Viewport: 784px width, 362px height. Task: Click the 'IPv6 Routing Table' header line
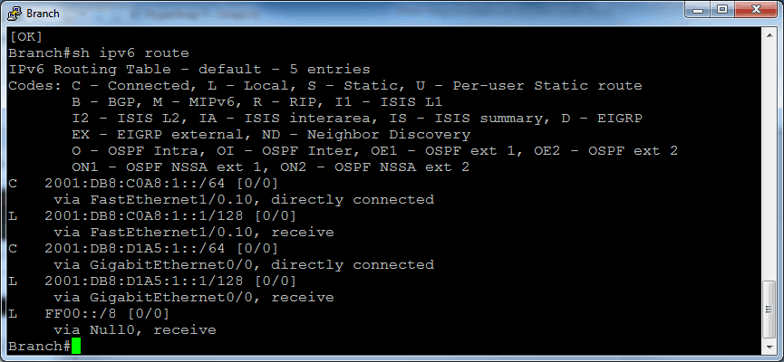click(189, 69)
